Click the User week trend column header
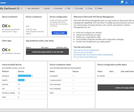Viewport: 134px width, 112px height. (127, 71)
